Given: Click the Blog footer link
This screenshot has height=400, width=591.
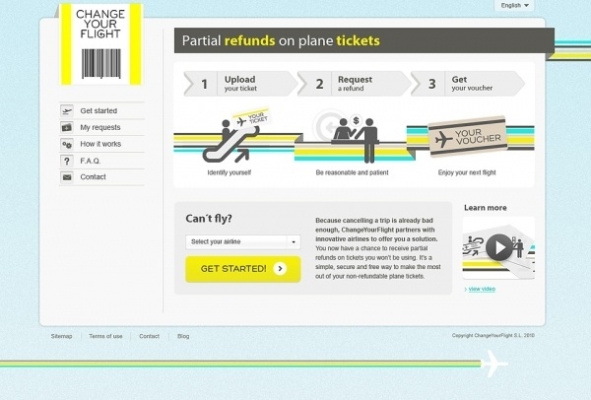Looking at the screenshot, I should (x=183, y=336).
